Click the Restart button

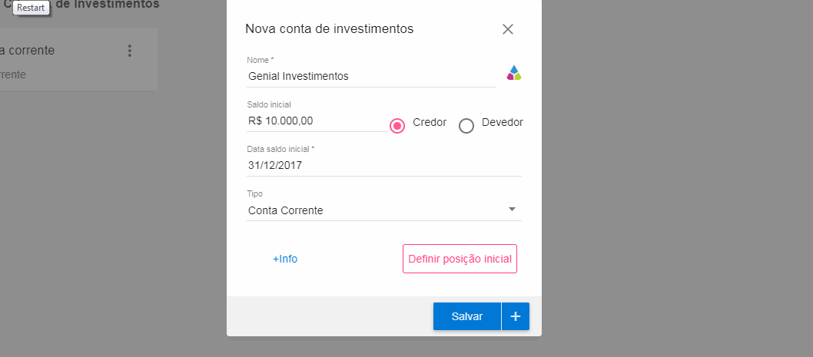32,7
